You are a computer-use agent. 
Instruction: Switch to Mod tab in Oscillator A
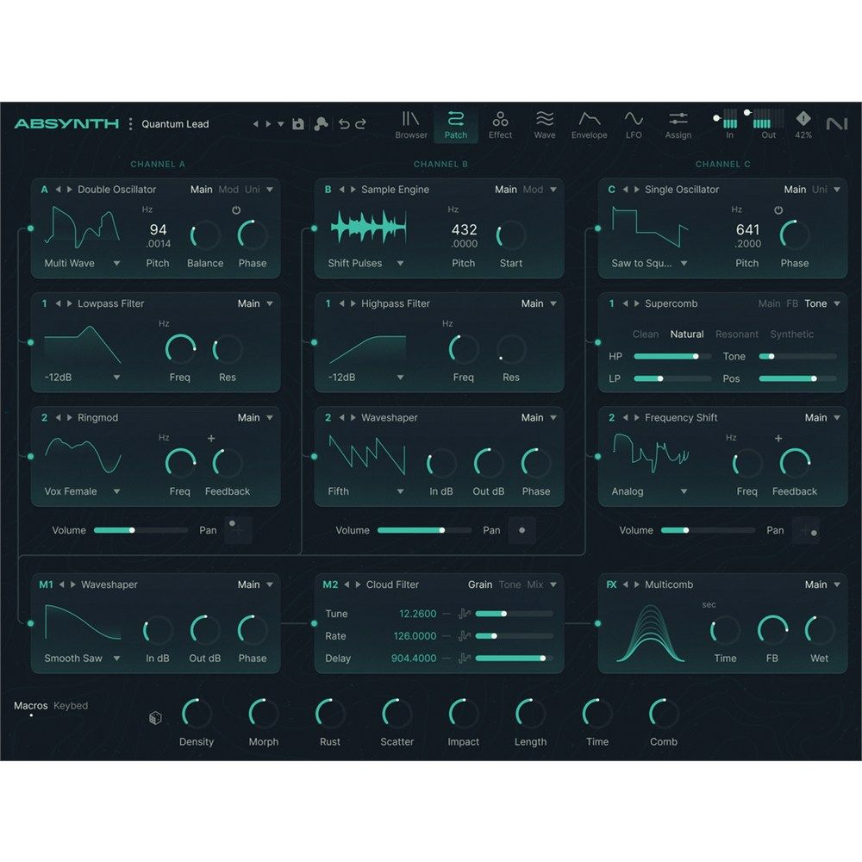pos(228,190)
